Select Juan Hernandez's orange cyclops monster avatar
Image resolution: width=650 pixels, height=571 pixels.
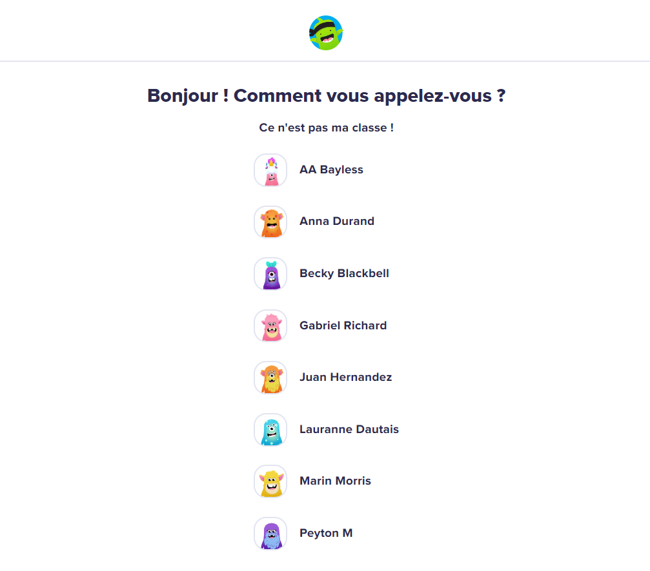click(x=270, y=378)
